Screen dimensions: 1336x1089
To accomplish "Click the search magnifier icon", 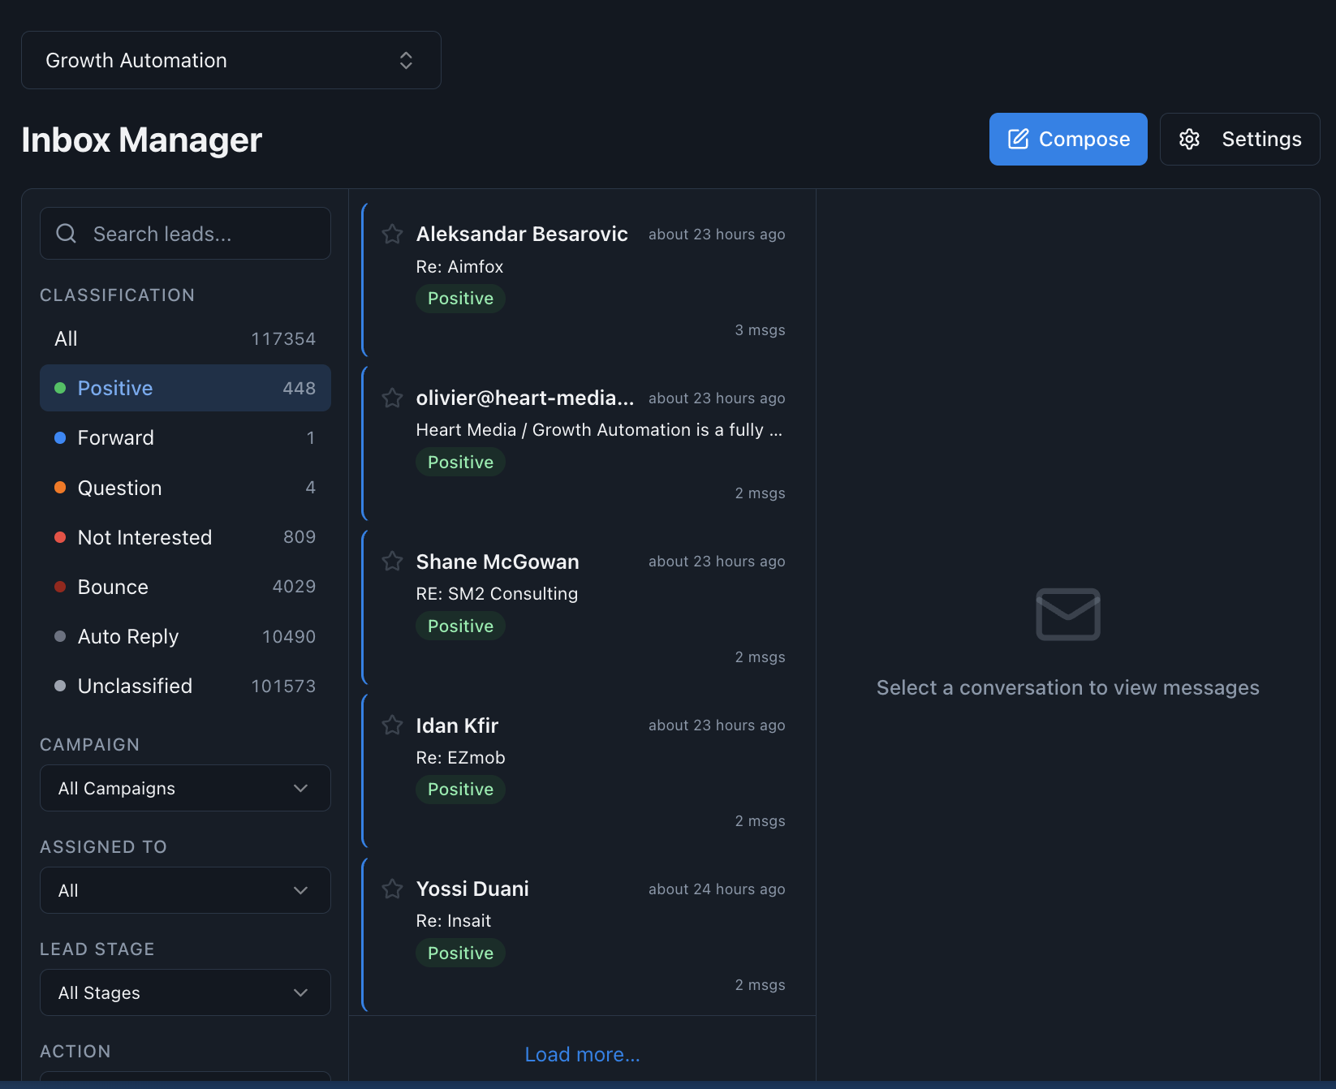I will [66, 233].
